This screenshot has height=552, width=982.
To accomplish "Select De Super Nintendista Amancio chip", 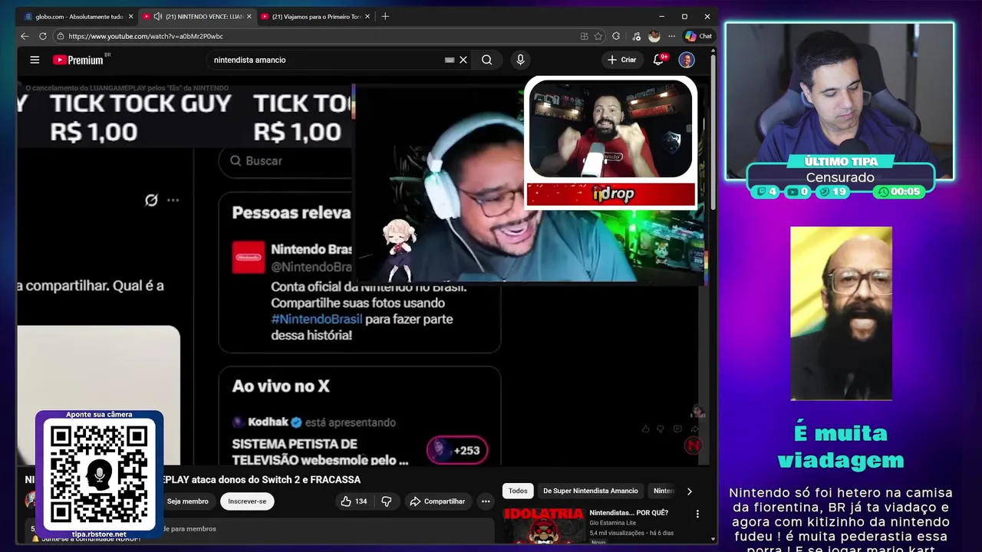I will click(591, 491).
